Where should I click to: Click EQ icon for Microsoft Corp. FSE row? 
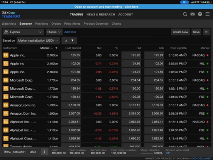(6, 97)
